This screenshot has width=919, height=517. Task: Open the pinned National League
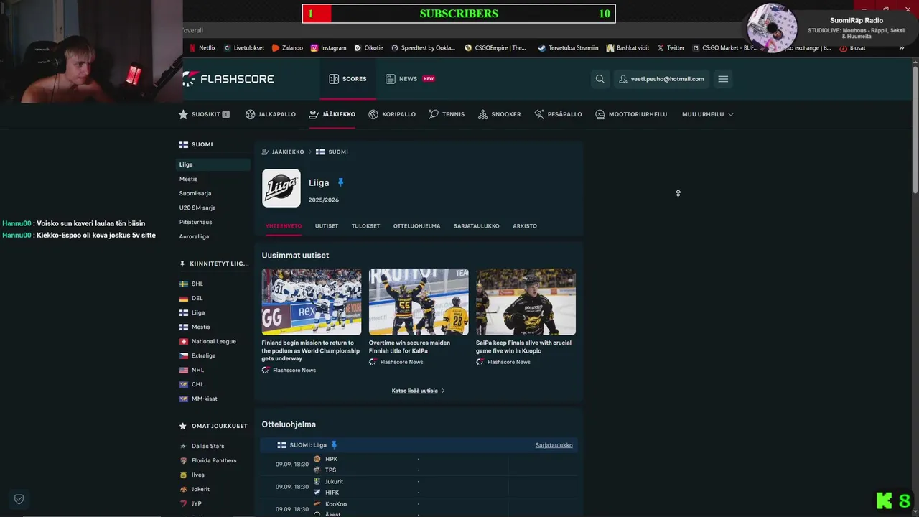click(214, 341)
